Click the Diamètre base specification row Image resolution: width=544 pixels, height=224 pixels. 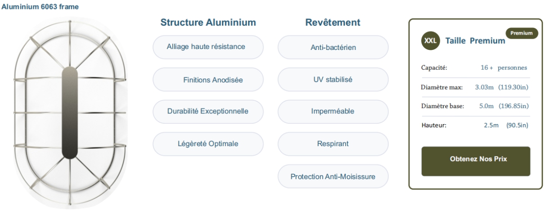476,106
